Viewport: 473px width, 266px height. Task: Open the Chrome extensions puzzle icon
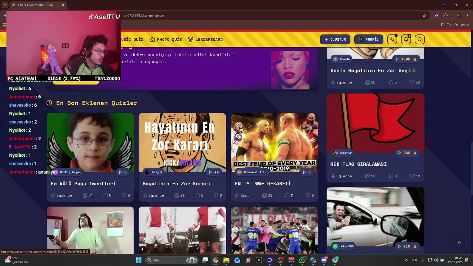pos(445,16)
